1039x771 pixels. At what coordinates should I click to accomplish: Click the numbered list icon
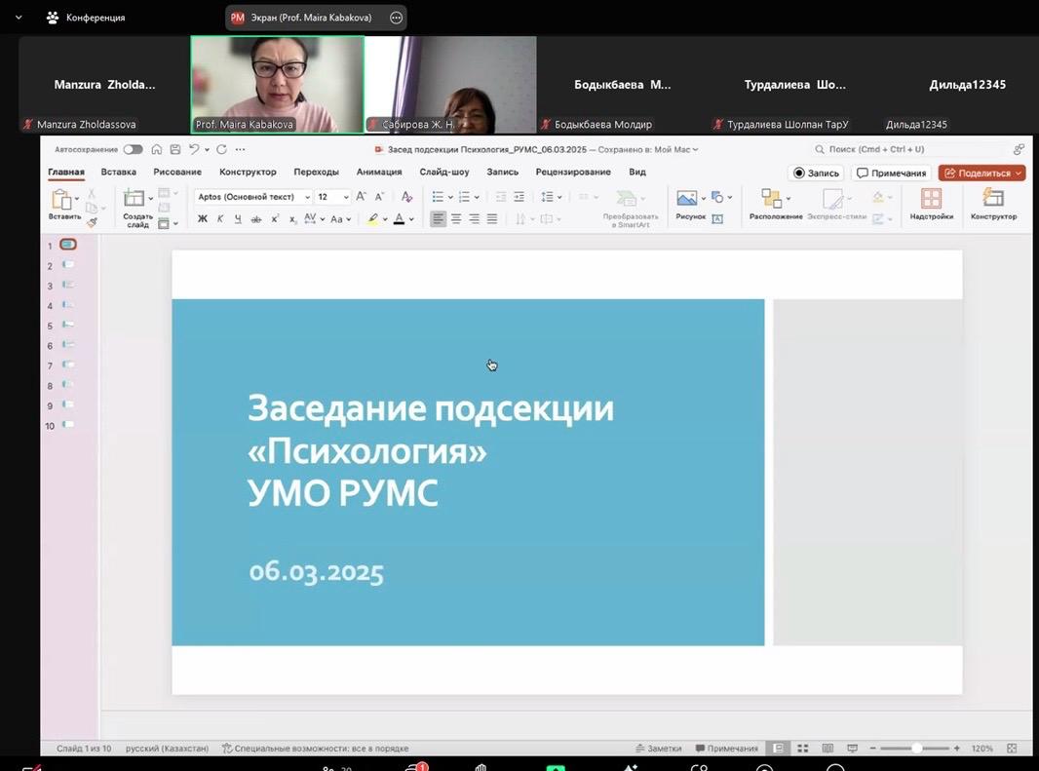pyautogui.click(x=465, y=197)
